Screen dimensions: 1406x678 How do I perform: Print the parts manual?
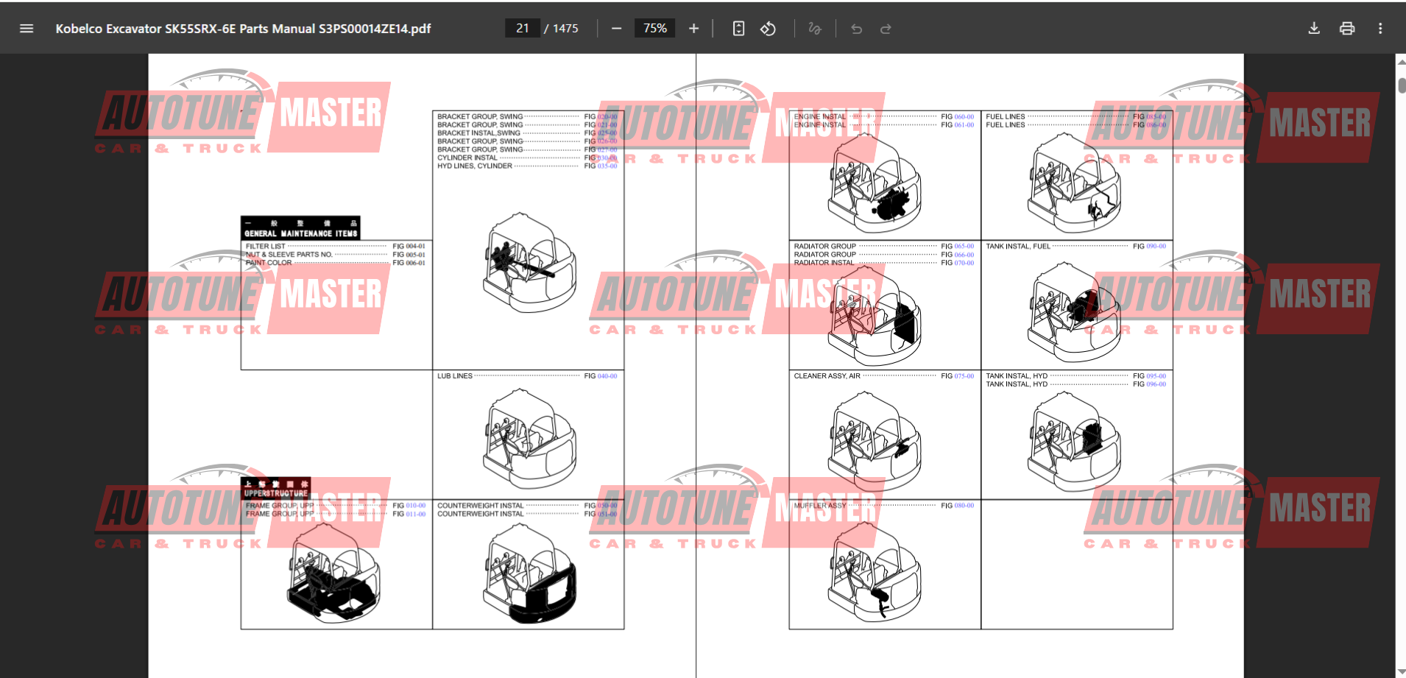1347,29
